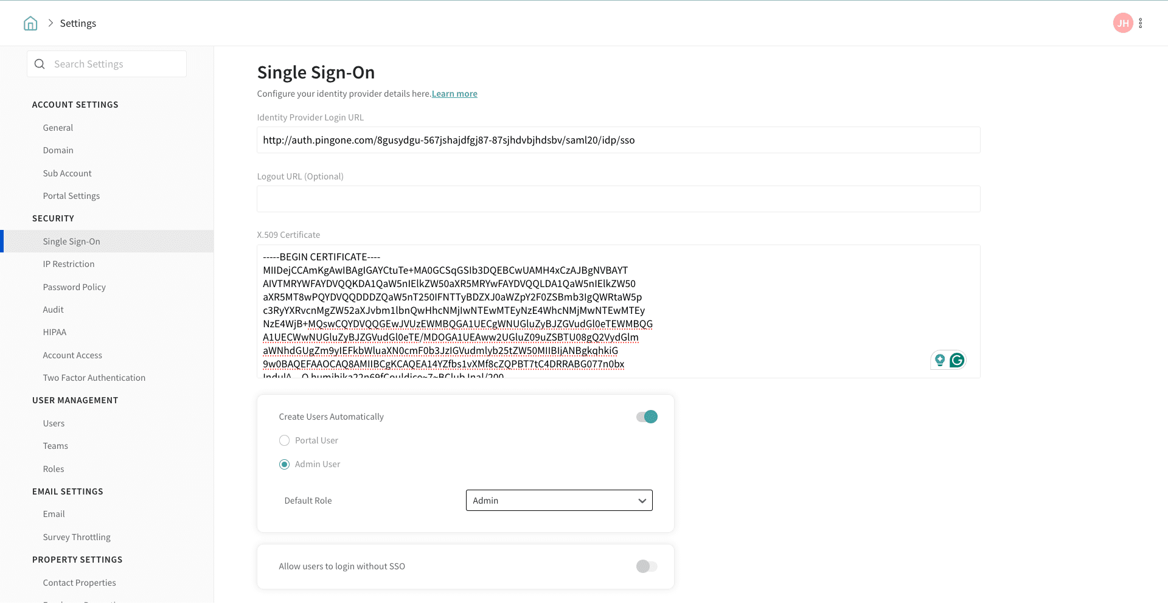1168x604 pixels.
Task: Open IP Restriction settings
Action: click(69, 264)
